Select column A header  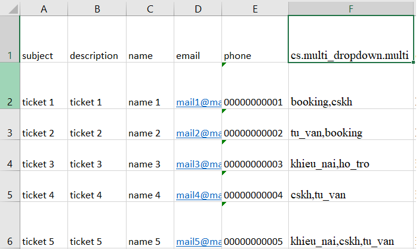pos(44,8)
